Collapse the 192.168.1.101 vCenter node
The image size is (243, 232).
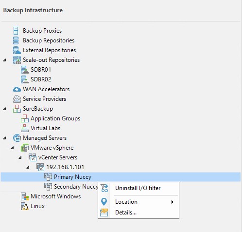pyautogui.click(x=28, y=167)
